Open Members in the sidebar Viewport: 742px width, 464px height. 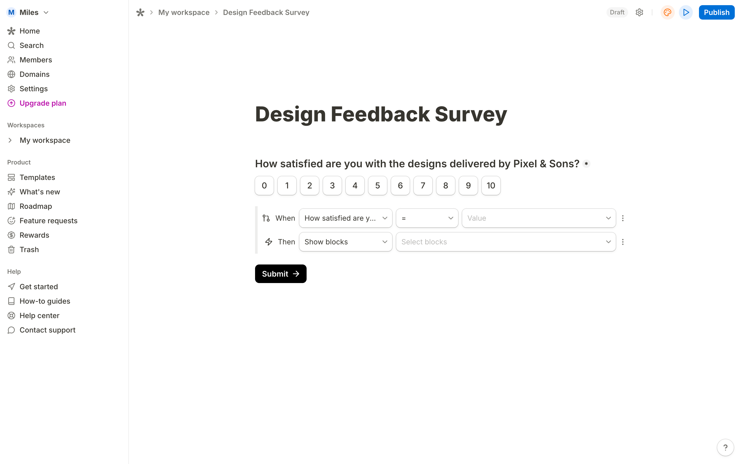(x=36, y=60)
